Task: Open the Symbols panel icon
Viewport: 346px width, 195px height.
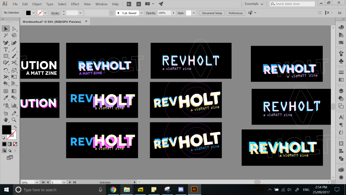Action: click(x=341, y=61)
